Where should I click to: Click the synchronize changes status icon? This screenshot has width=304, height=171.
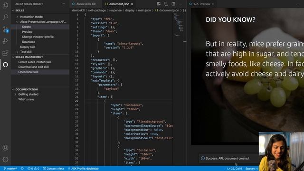(x=22, y=169)
